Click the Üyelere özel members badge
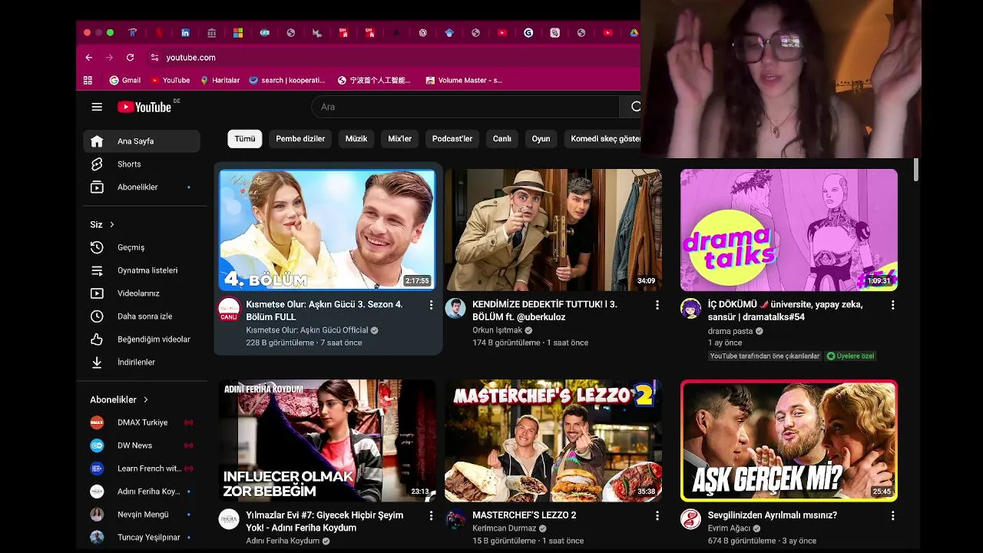The width and height of the screenshot is (983, 553). (x=850, y=356)
